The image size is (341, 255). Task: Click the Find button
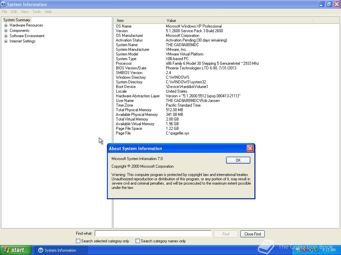click(x=226, y=234)
